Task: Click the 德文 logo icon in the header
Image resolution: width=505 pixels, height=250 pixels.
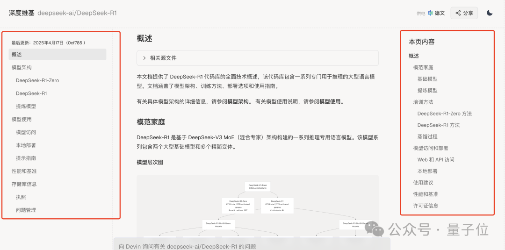Action: pyautogui.click(x=430, y=13)
